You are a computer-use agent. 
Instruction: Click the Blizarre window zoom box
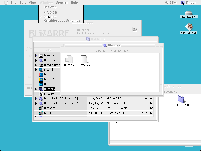[158, 45]
